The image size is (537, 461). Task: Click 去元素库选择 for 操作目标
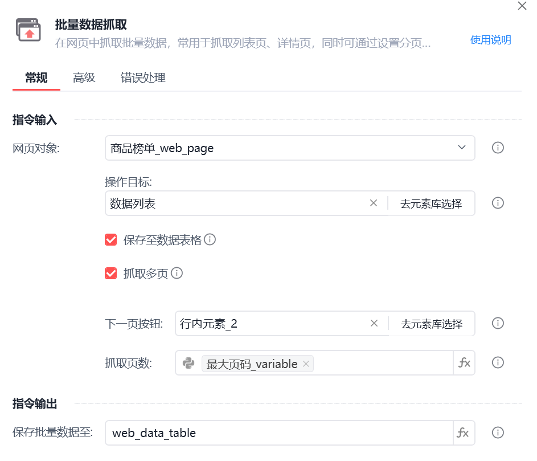(431, 203)
